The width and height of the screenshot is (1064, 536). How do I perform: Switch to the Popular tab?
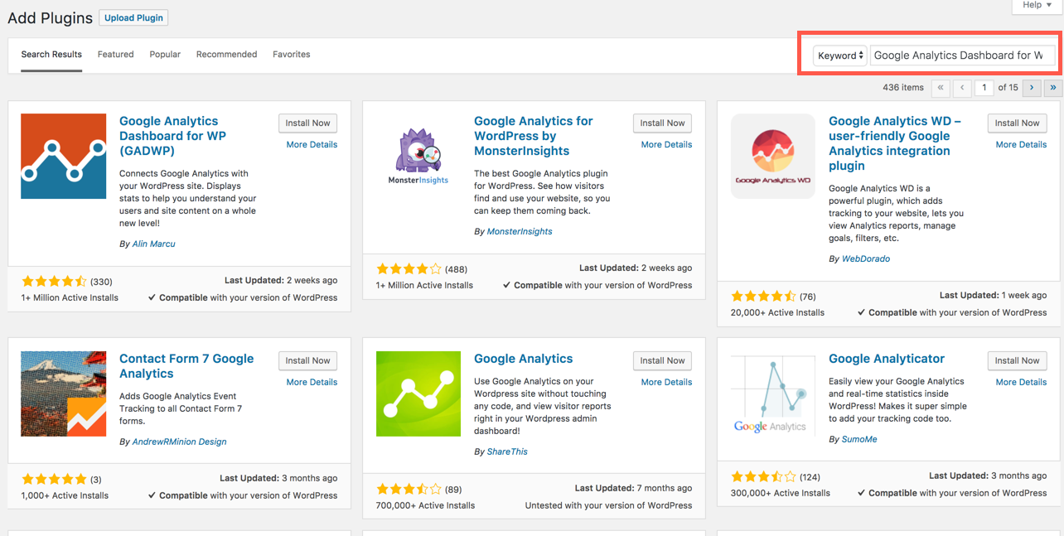(165, 55)
